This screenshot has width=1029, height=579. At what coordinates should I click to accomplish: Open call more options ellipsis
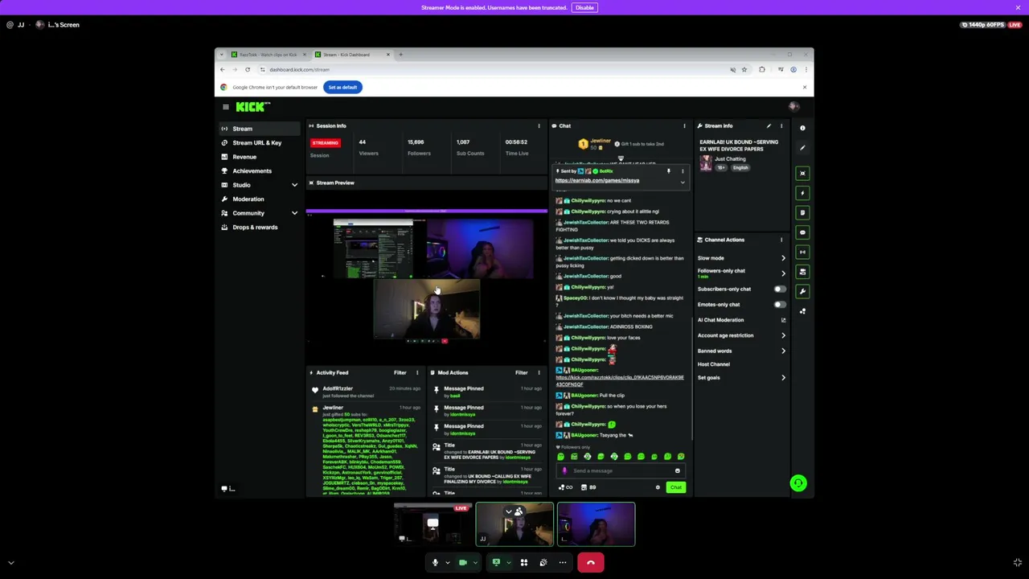click(563, 563)
